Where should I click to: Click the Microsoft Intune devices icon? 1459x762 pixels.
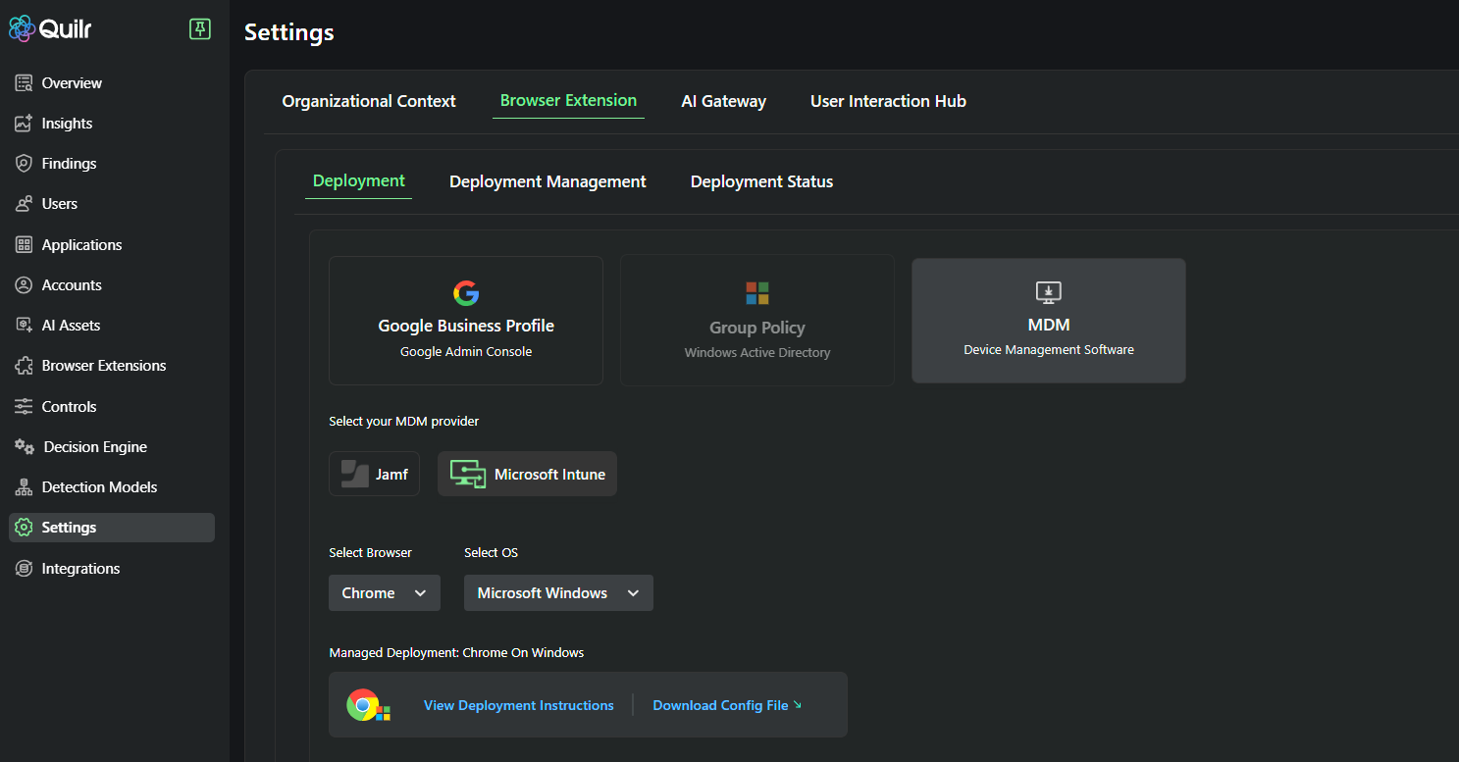pyautogui.click(x=468, y=474)
